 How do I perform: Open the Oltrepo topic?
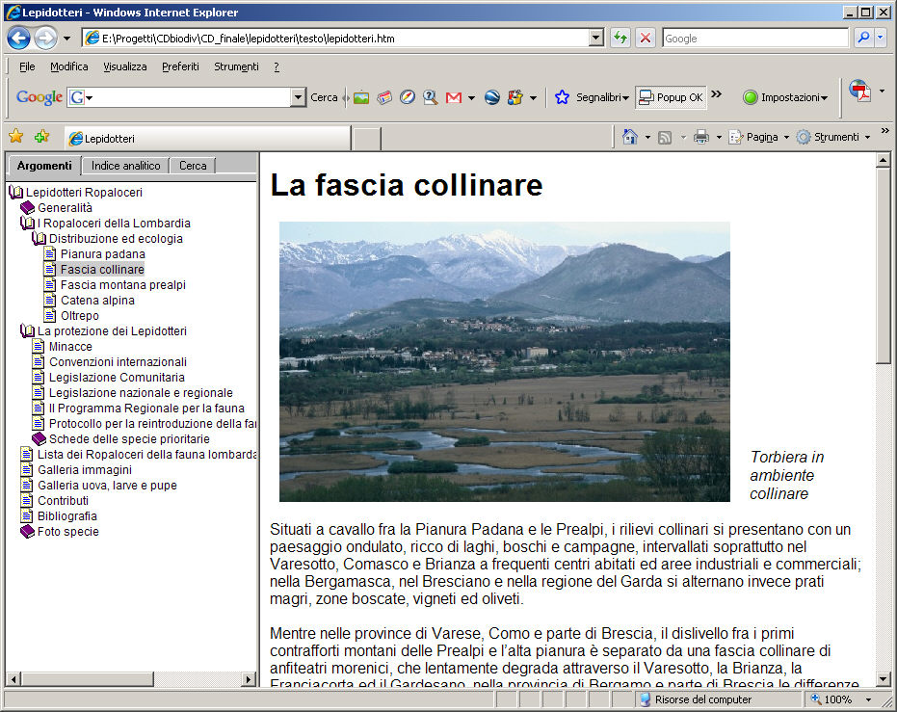point(80,316)
